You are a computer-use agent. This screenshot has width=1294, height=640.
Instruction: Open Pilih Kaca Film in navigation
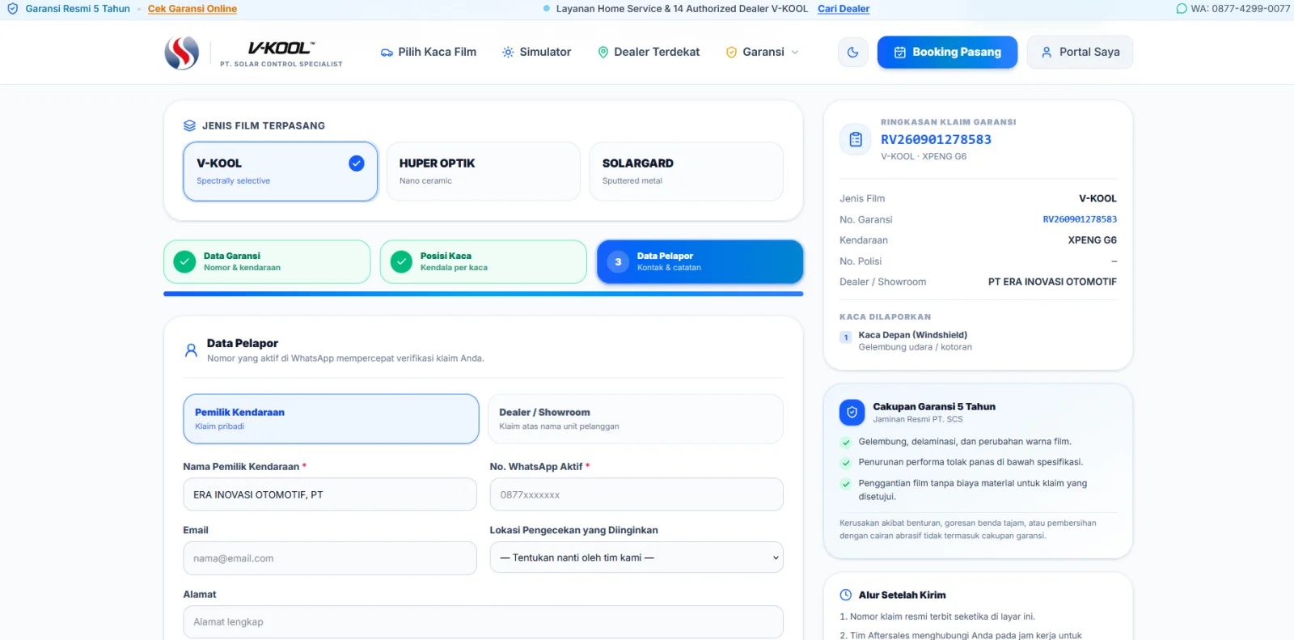429,53
